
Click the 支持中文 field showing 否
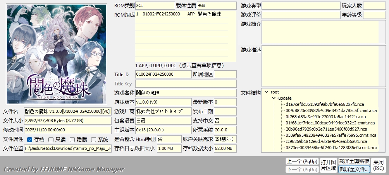(225, 121)
